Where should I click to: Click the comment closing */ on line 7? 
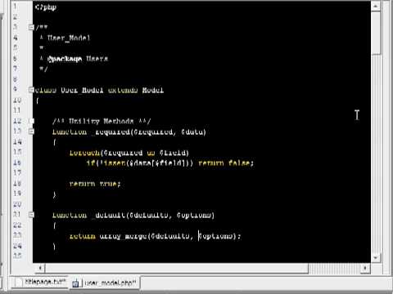click(43, 69)
